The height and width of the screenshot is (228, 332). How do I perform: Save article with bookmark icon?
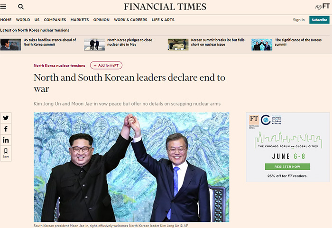6,153
